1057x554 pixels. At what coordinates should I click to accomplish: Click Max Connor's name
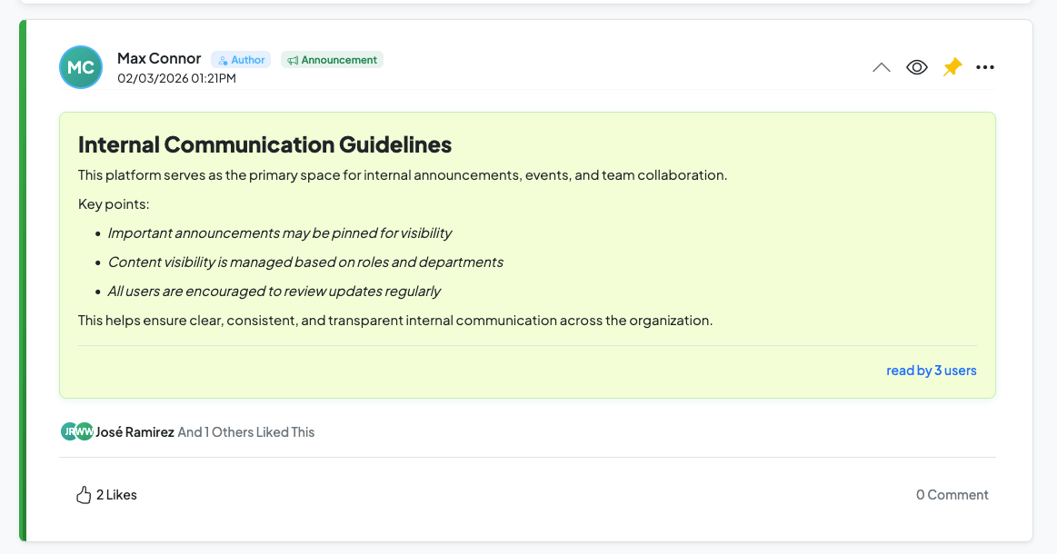[x=159, y=57]
